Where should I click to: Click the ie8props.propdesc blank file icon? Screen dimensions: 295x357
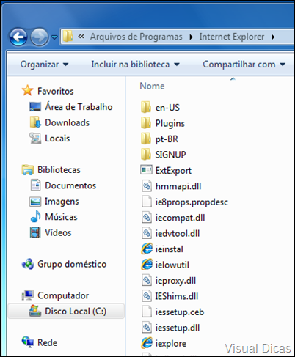click(x=147, y=202)
